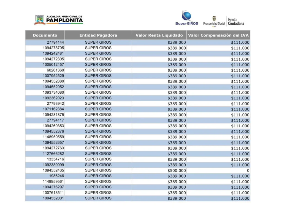The height and width of the screenshot is (211, 282).
Task: Click document number 1986246
Action: [x=56, y=176]
